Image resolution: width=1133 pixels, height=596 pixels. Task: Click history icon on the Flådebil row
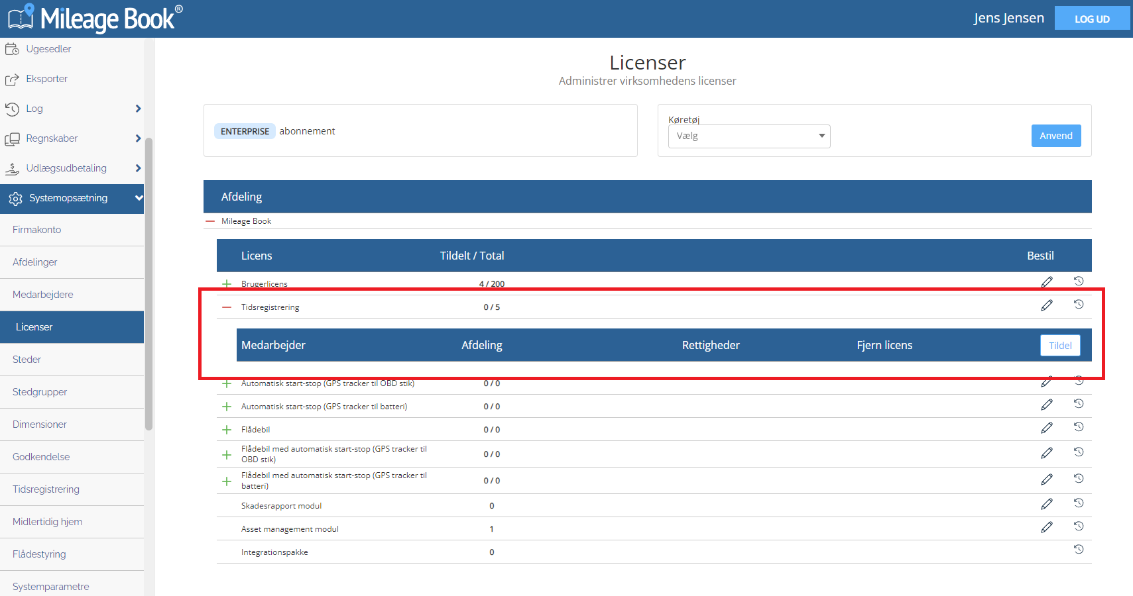1079,426
